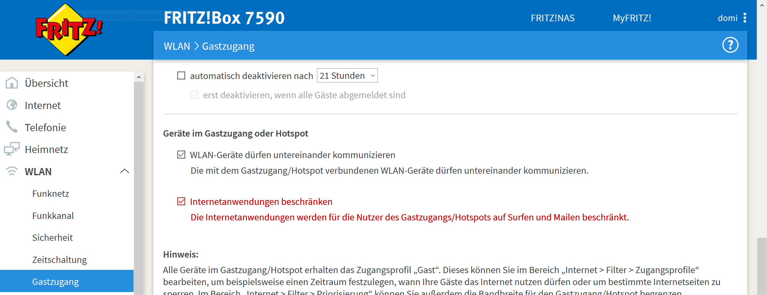Image resolution: width=767 pixels, height=295 pixels.
Task: Click the sidebar scrollbar track
Action: 139,189
